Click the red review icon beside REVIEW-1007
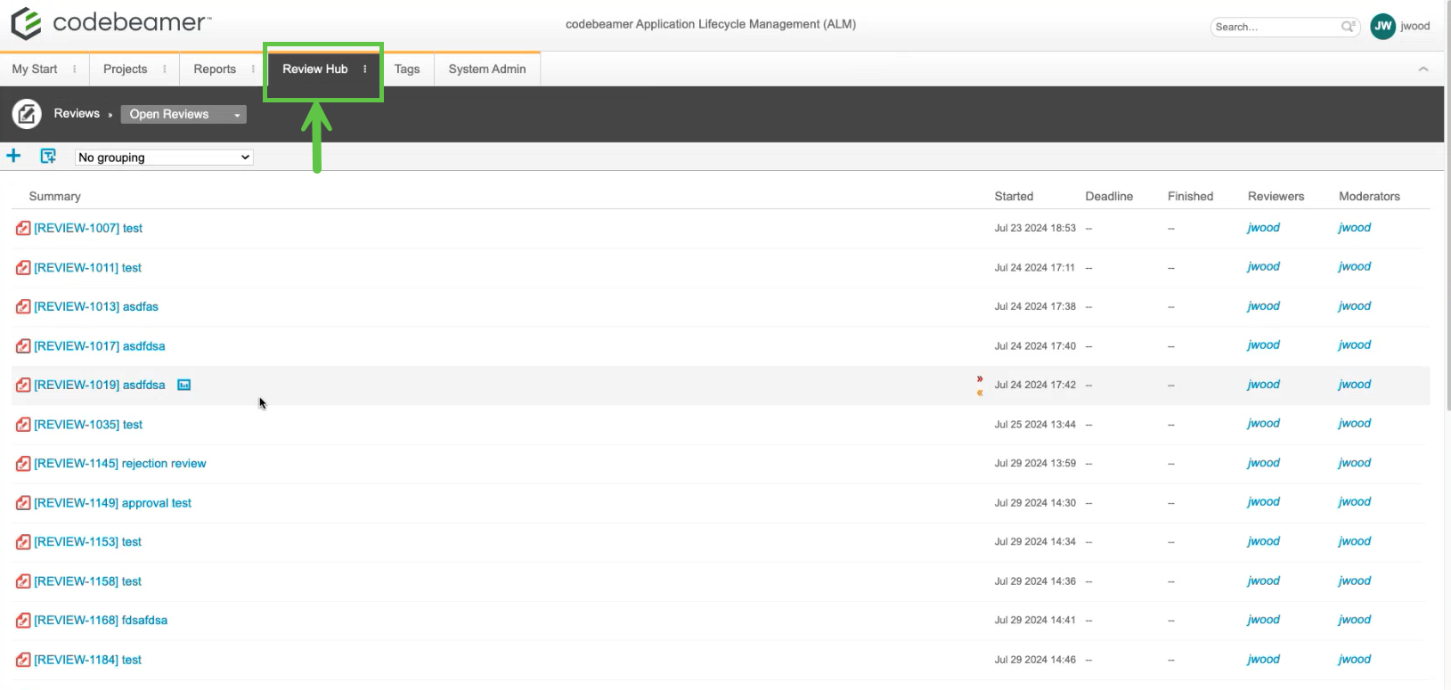This screenshot has width=1451, height=690. point(23,229)
